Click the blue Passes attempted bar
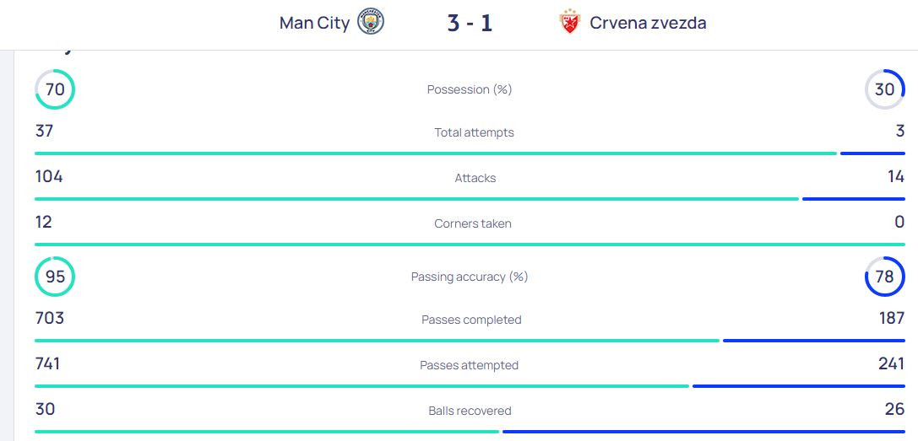 (x=799, y=386)
